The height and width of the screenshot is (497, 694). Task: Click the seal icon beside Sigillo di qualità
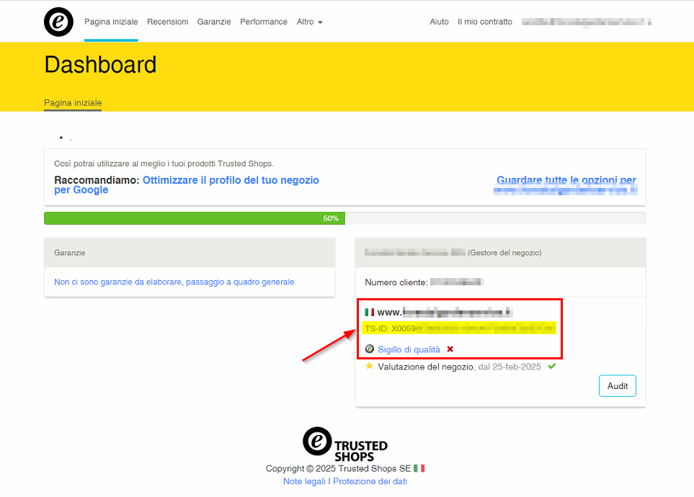pyautogui.click(x=369, y=349)
